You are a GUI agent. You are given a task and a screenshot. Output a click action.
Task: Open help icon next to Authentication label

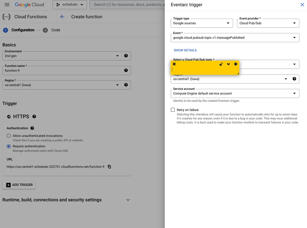coord(32,128)
